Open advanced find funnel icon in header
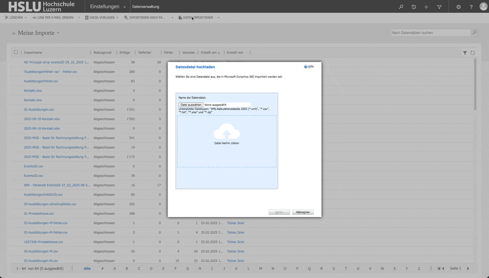The height and width of the screenshot is (278, 489). [x=439, y=7]
